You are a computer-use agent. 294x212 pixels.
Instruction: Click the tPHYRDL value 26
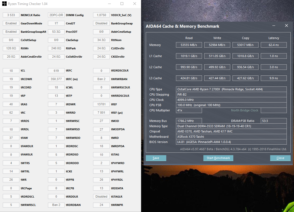pyautogui.click(x=101, y=180)
